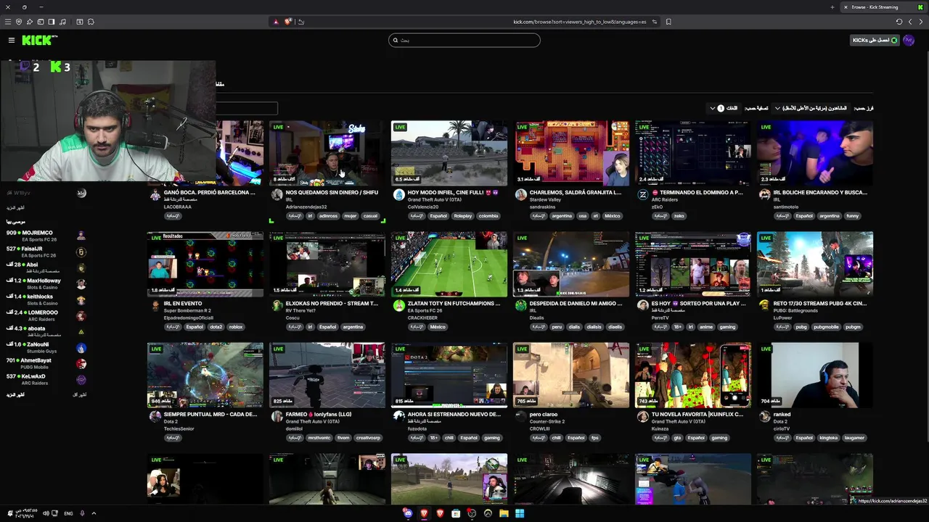
Task: Open RETO 17/30 STREAMS PUBG thumbnail
Action: (815, 264)
